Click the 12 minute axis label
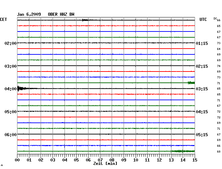Viewport: 222px width, 169px height. [159, 160]
